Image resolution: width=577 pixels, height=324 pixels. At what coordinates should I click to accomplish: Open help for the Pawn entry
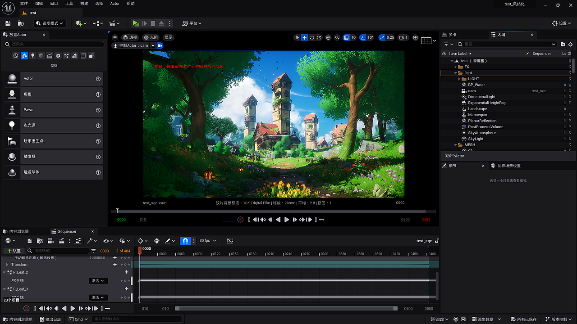coord(98,110)
